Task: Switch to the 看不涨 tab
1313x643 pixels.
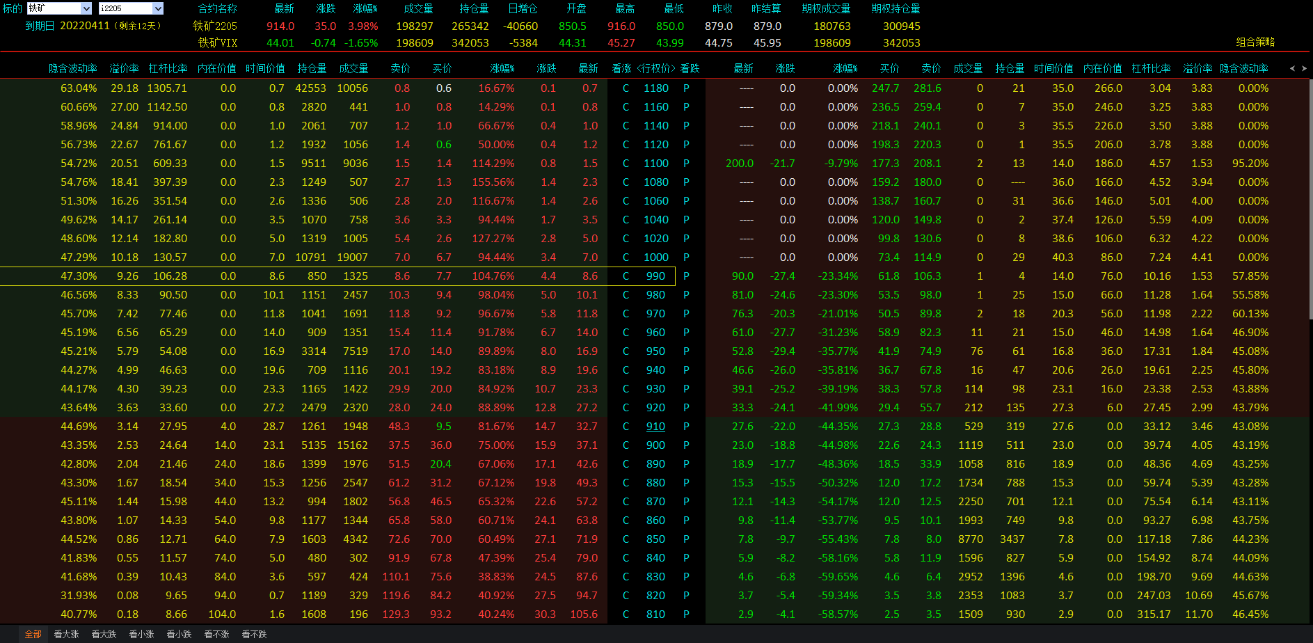Action: tap(217, 634)
